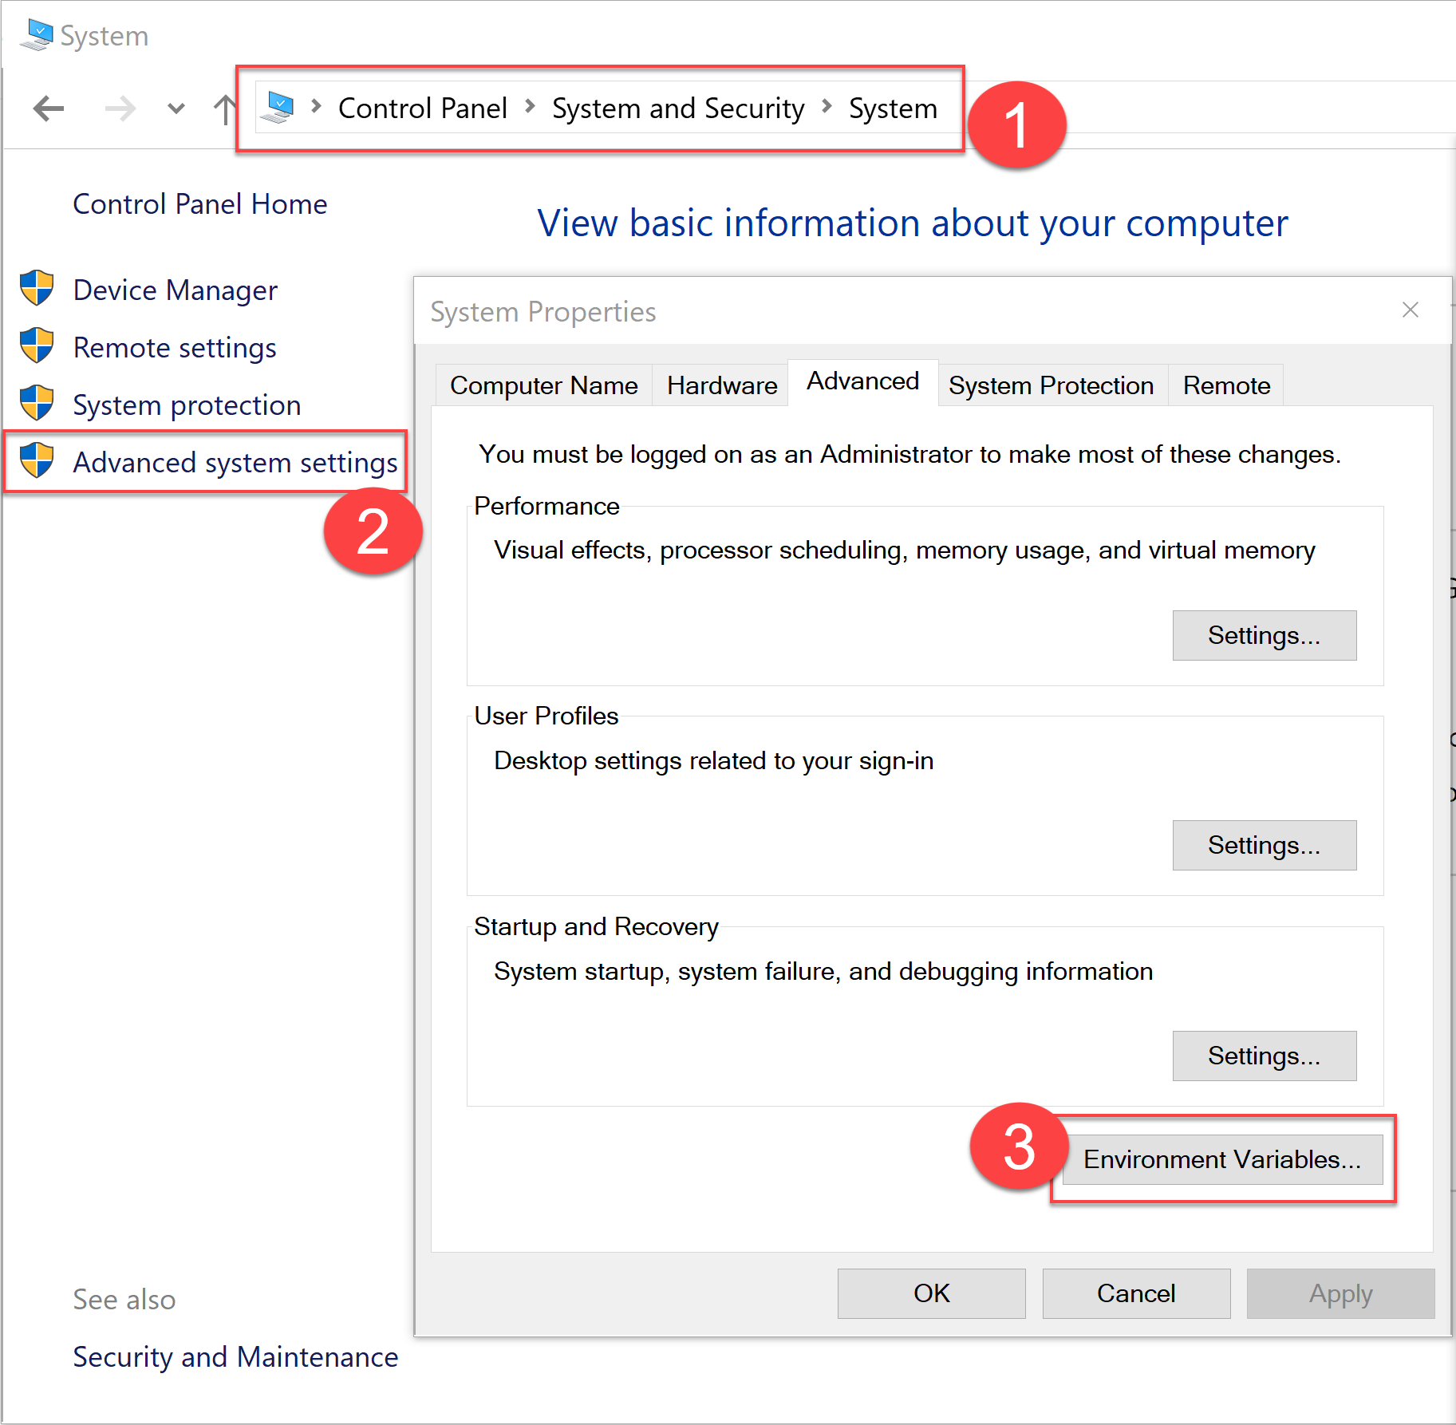Click the Environment Variables button
The width and height of the screenshot is (1456, 1425).
pos(1222,1159)
